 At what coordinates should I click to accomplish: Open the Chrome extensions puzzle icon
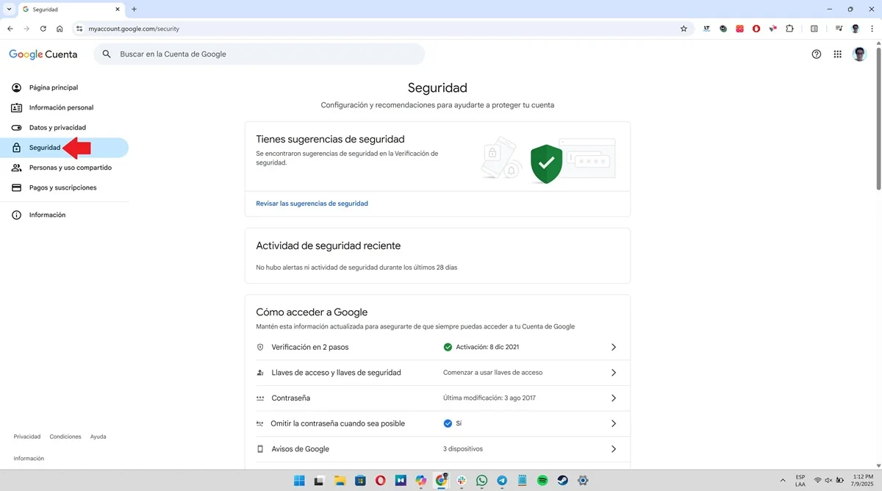tap(789, 29)
